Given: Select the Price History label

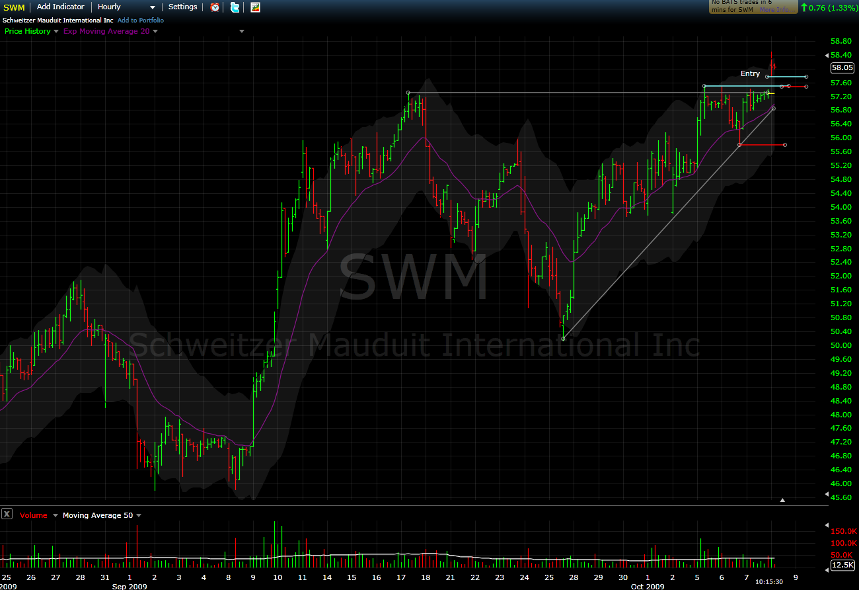Looking at the screenshot, I should tap(28, 31).
